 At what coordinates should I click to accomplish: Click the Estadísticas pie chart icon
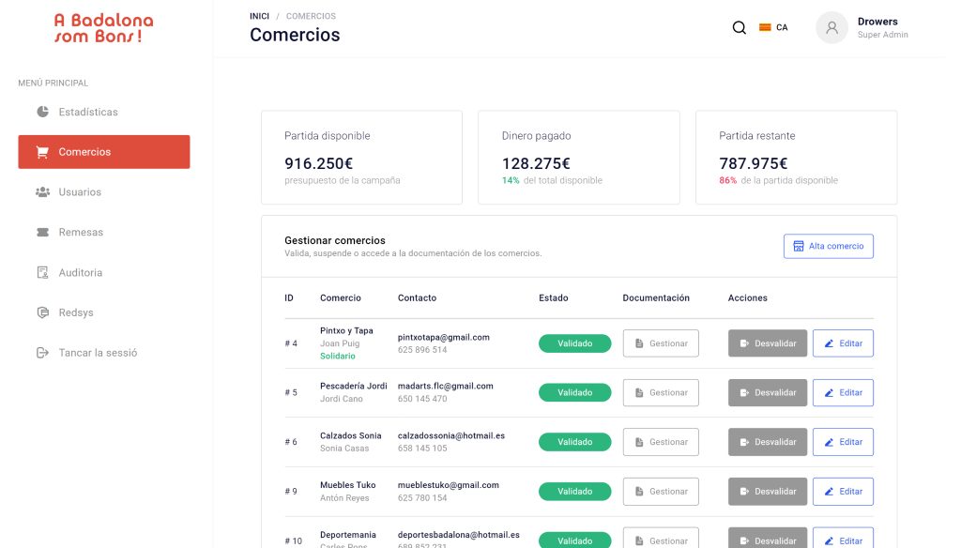coord(42,112)
